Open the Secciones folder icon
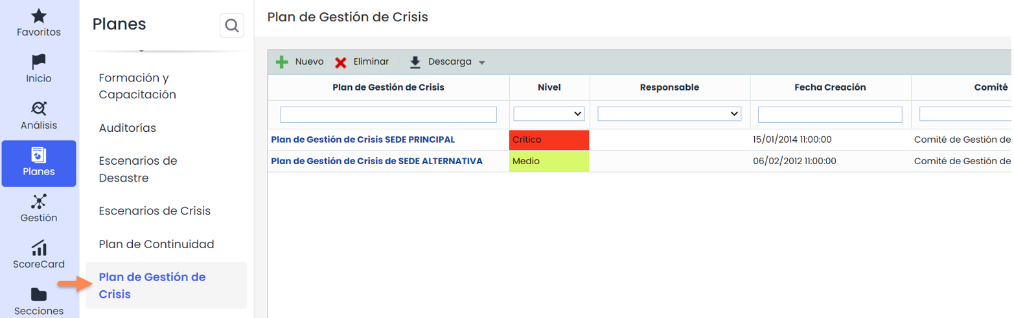This screenshot has height=318, width=1014. [x=39, y=295]
